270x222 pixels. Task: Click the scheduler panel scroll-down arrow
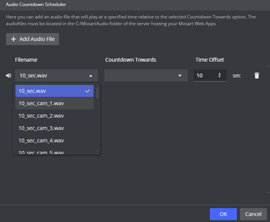267,192
